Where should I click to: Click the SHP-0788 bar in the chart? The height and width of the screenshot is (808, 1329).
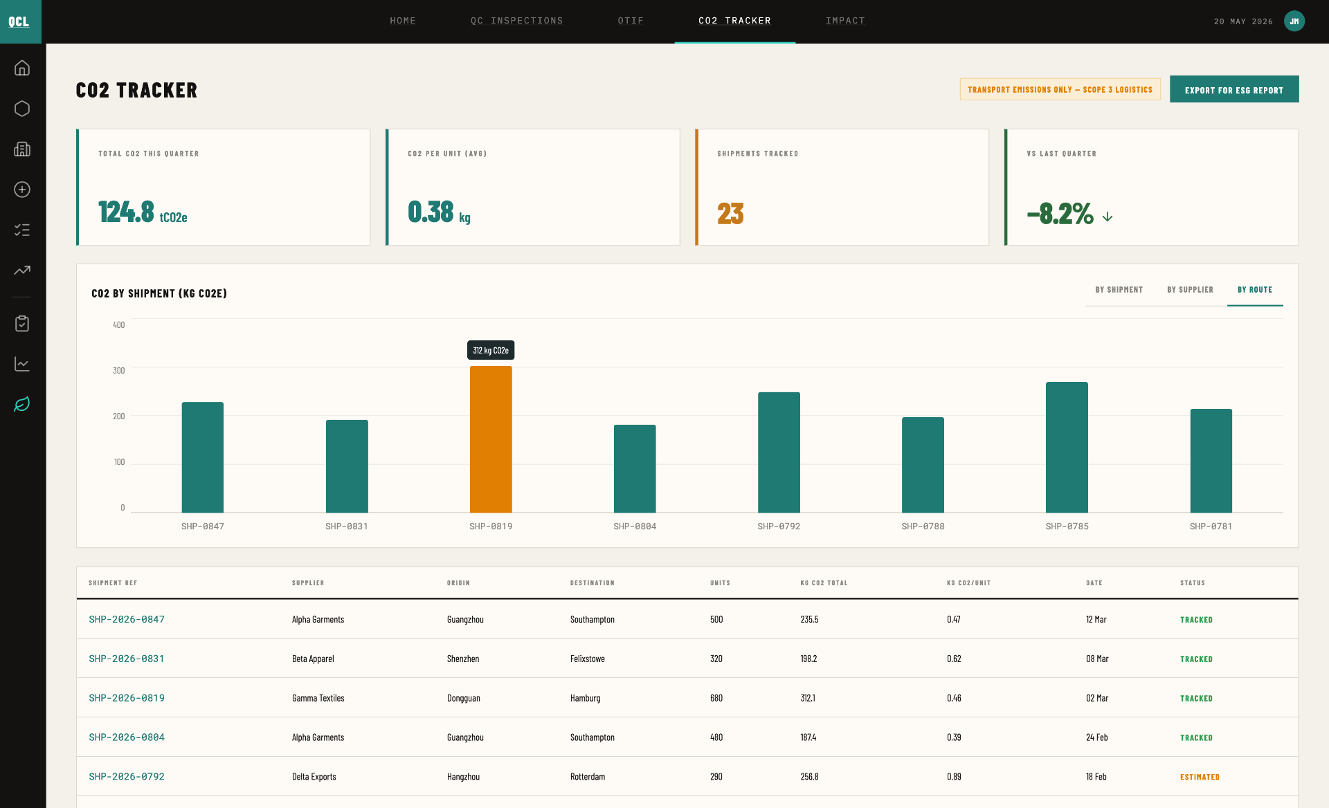coord(923,465)
